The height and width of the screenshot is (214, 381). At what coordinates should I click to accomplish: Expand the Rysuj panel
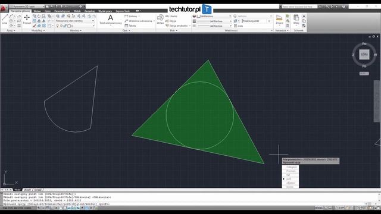point(11,30)
